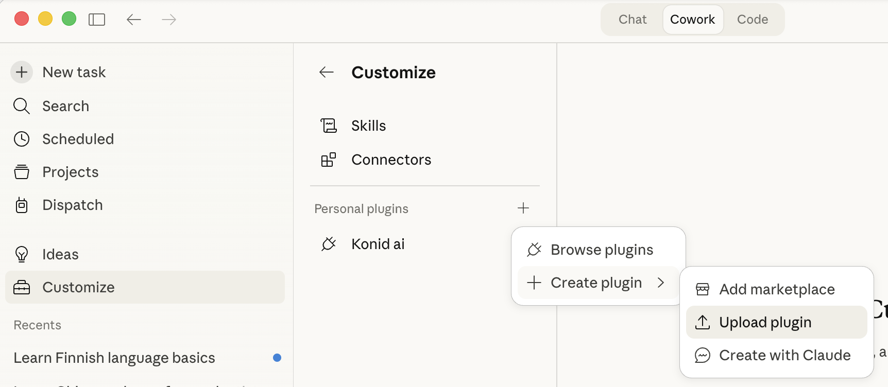888x387 pixels.
Task: Click the Connectors blocks icon
Action: coord(329,160)
